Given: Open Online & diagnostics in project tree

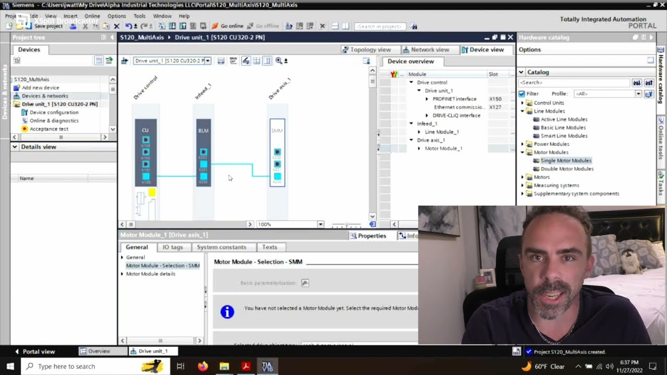Looking at the screenshot, I should click(x=24, y=121).
